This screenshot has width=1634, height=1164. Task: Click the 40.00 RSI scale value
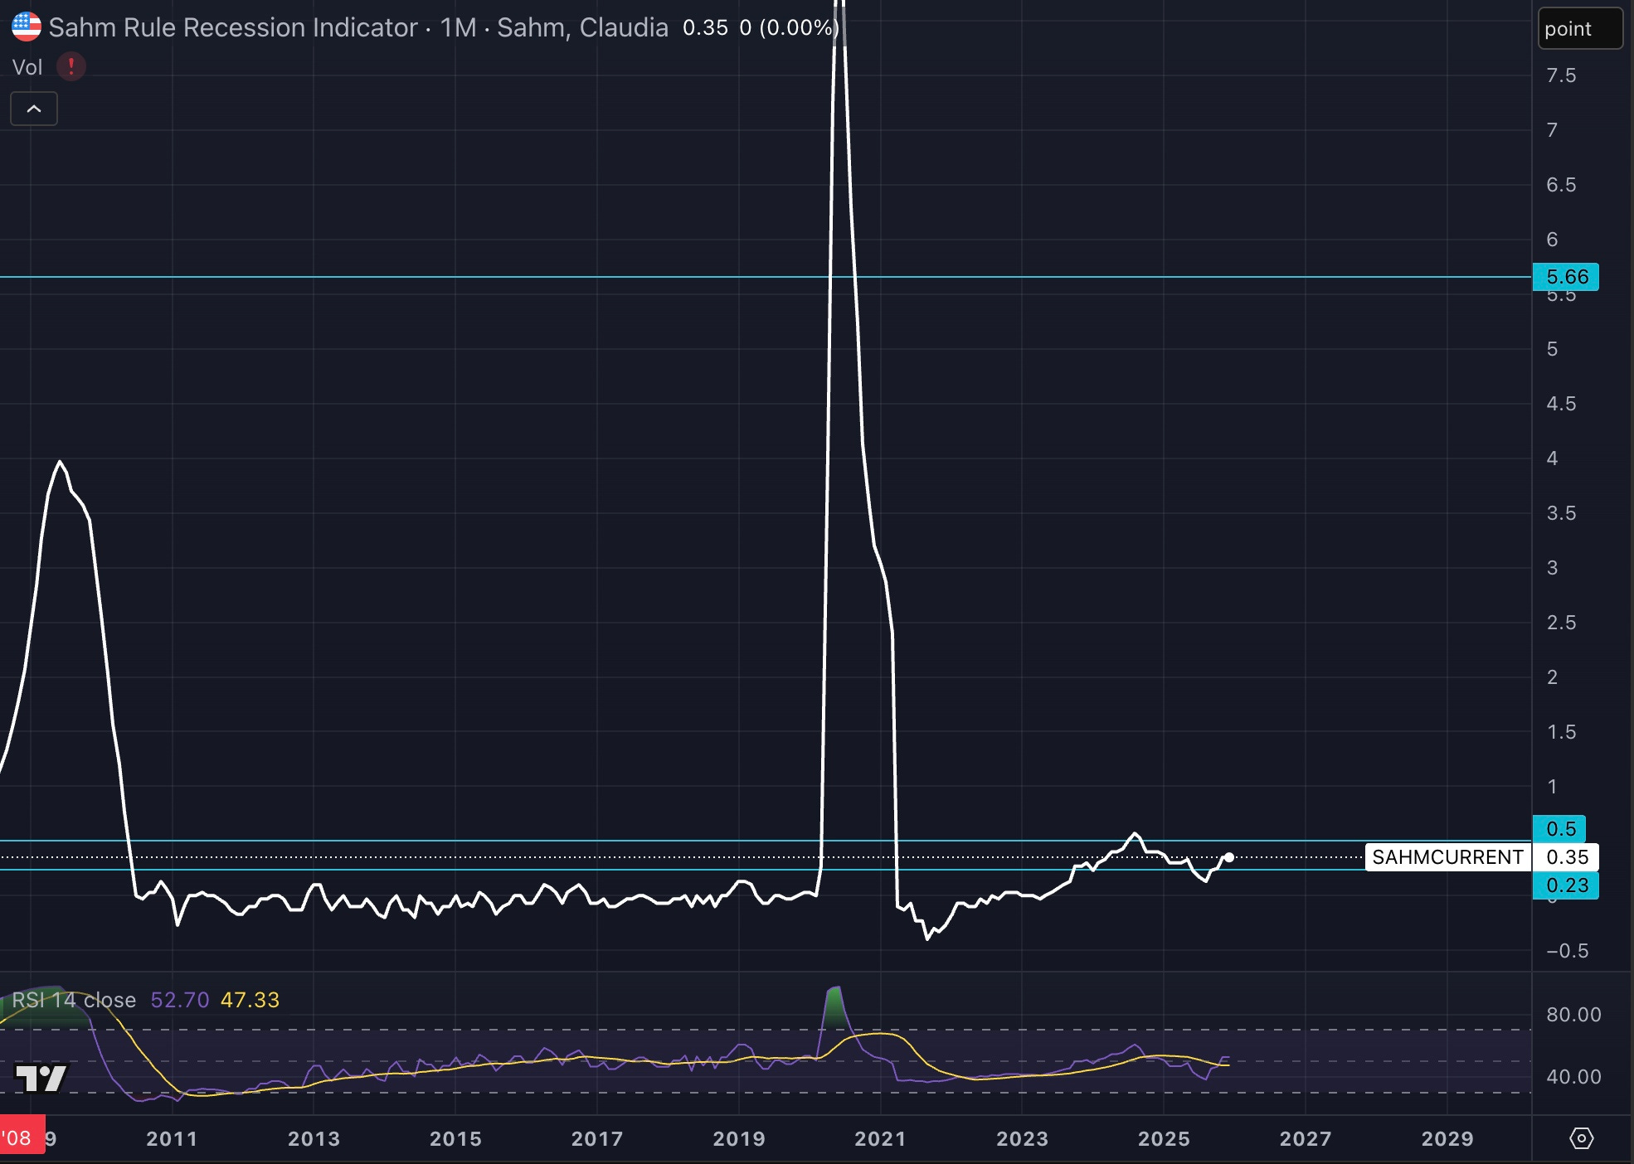coord(1573,1077)
